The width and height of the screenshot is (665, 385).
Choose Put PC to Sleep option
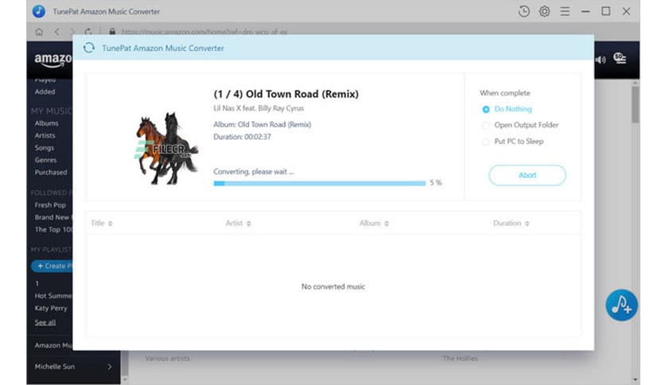pos(513,142)
